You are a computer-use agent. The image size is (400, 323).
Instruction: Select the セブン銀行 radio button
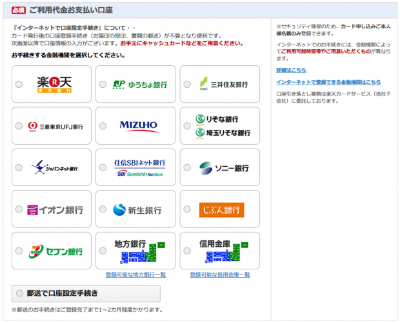pos(19,251)
